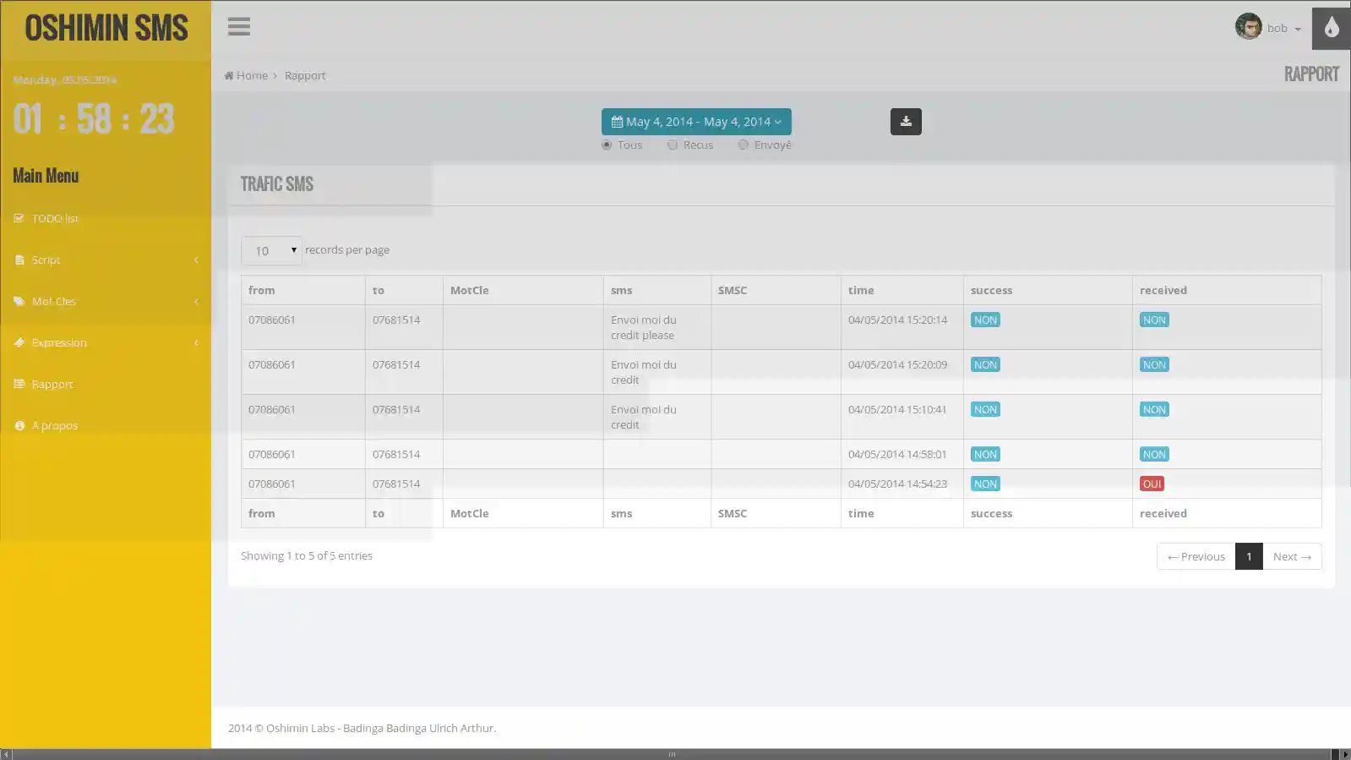
Task: Click the hamburger menu toggle icon
Action: point(238,27)
